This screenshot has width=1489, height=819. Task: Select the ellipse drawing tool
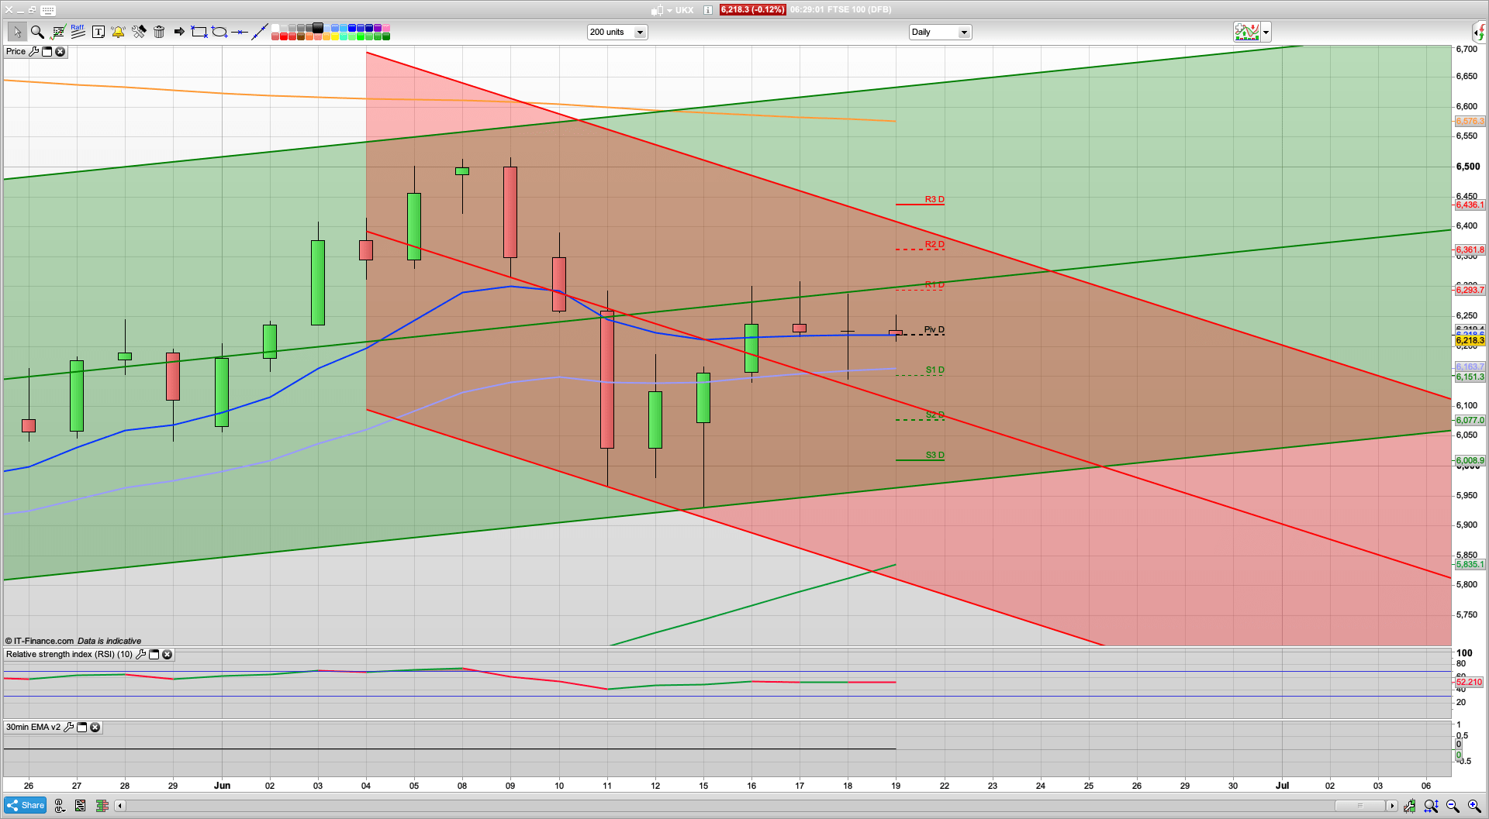click(219, 32)
